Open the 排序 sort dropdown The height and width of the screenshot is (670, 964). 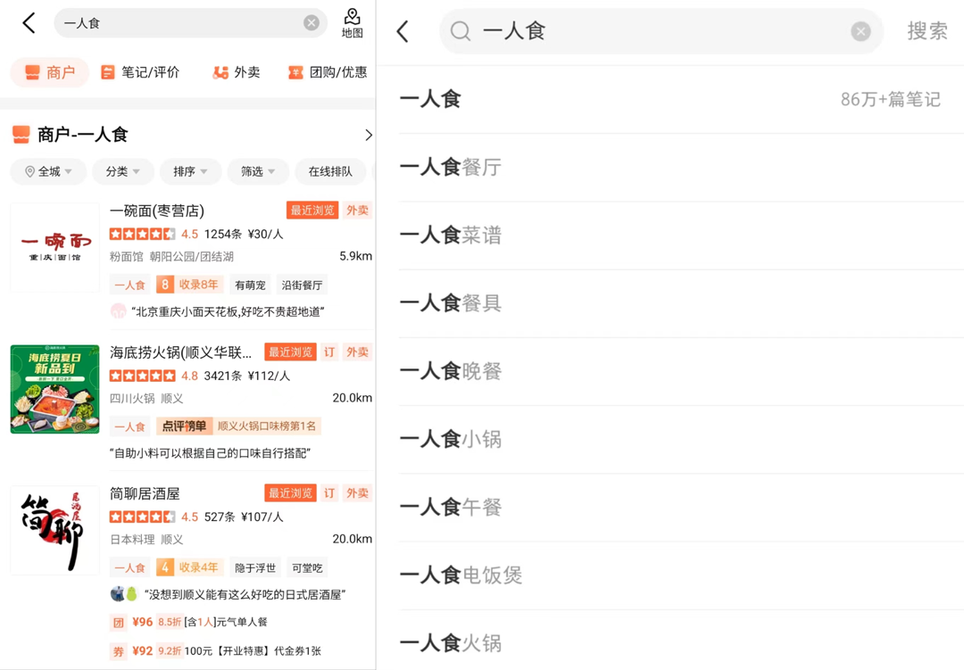coord(190,171)
